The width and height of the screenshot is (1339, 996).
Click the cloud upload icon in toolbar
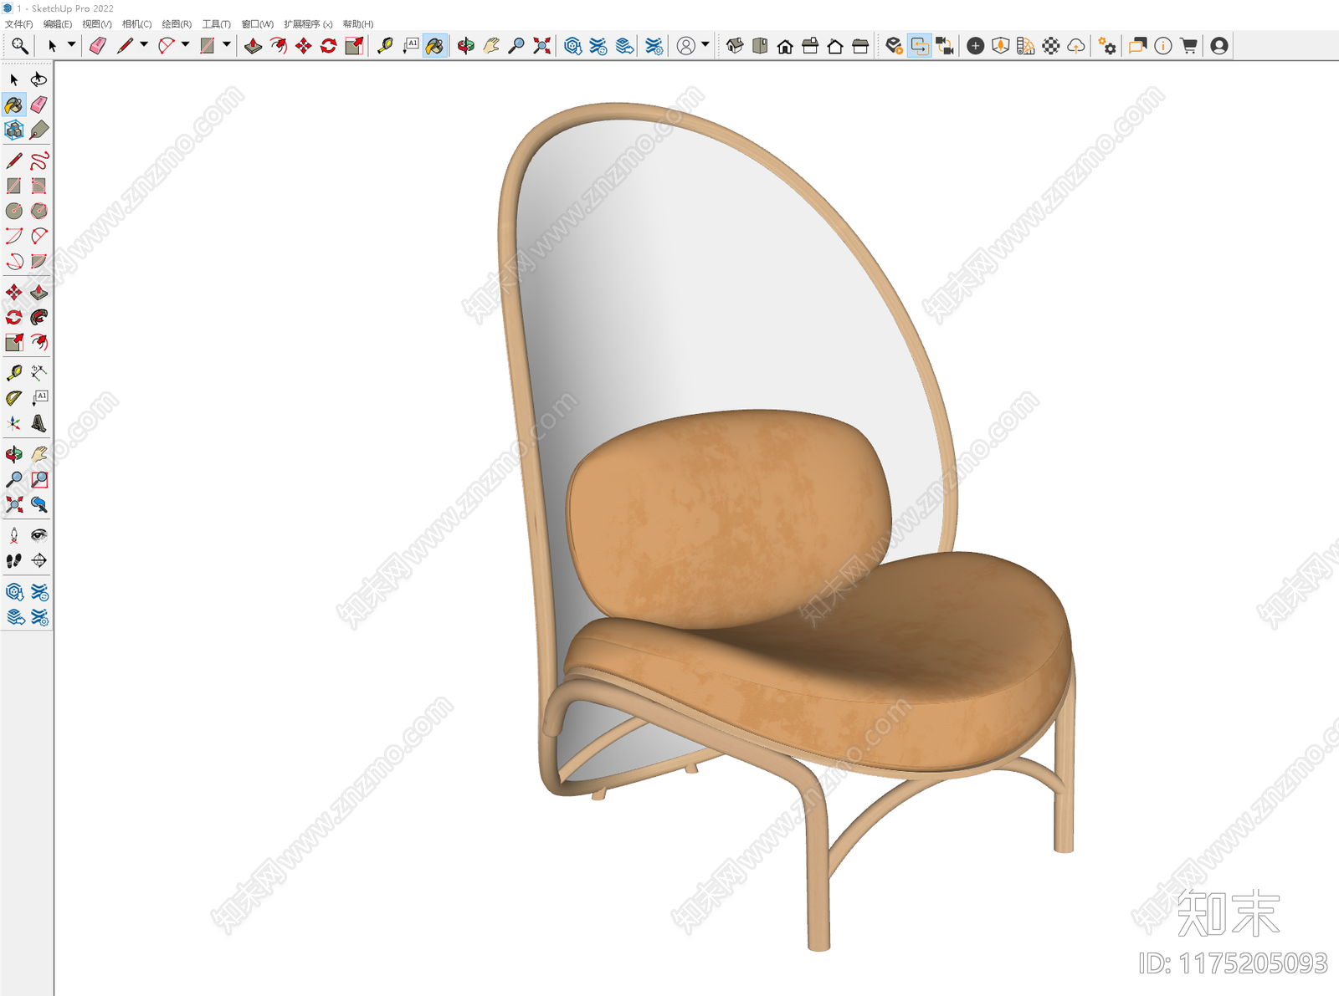[1076, 46]
